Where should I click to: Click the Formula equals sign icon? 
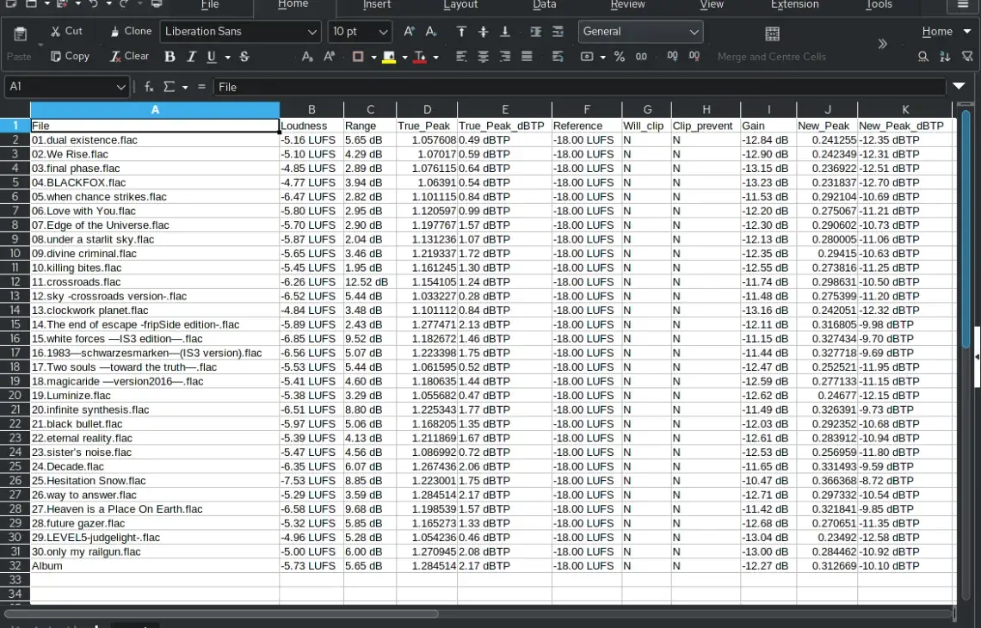pos(201,87)
